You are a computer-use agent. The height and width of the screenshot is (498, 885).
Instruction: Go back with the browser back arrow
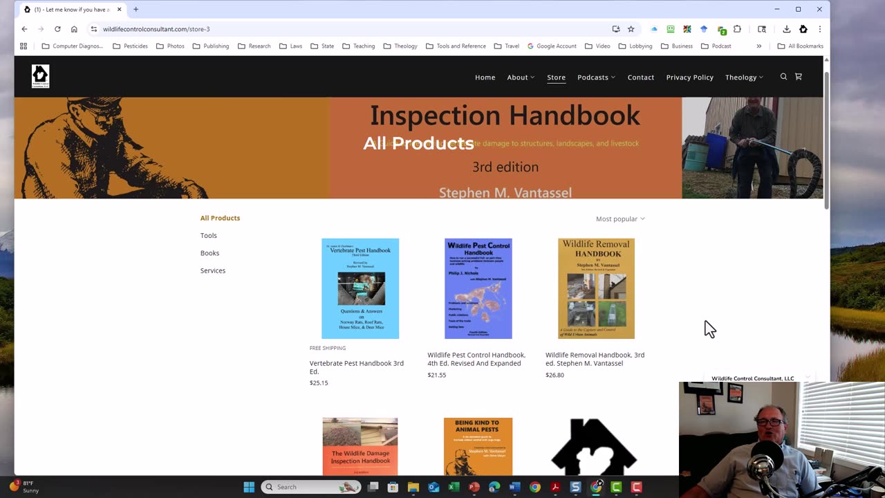pyautogui.click(x=24, y=29)
